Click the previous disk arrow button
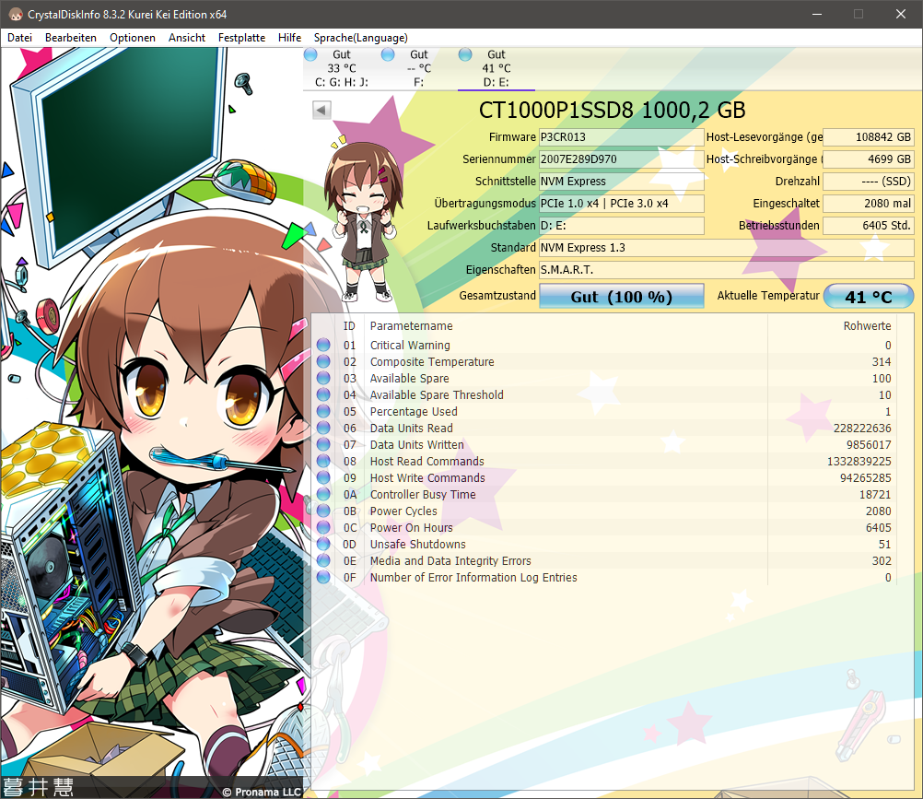The width and height of the screenshot is (923, 799). click(321, 110)
